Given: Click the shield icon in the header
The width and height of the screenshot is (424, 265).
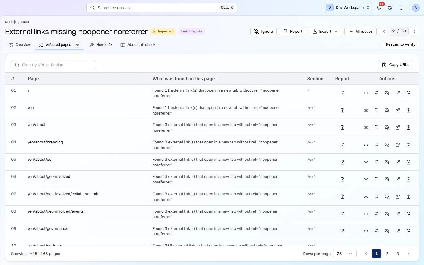Looking at the screenshot, I should pyautogui.click(x=401, y=8).
